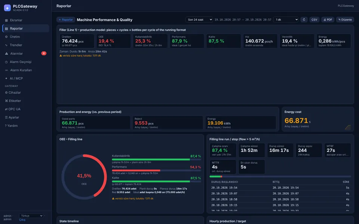The height and width of the screenshot is (224, 359).
Task: Click the Duruş sayısı 244 tile
Action: point(309,150)
